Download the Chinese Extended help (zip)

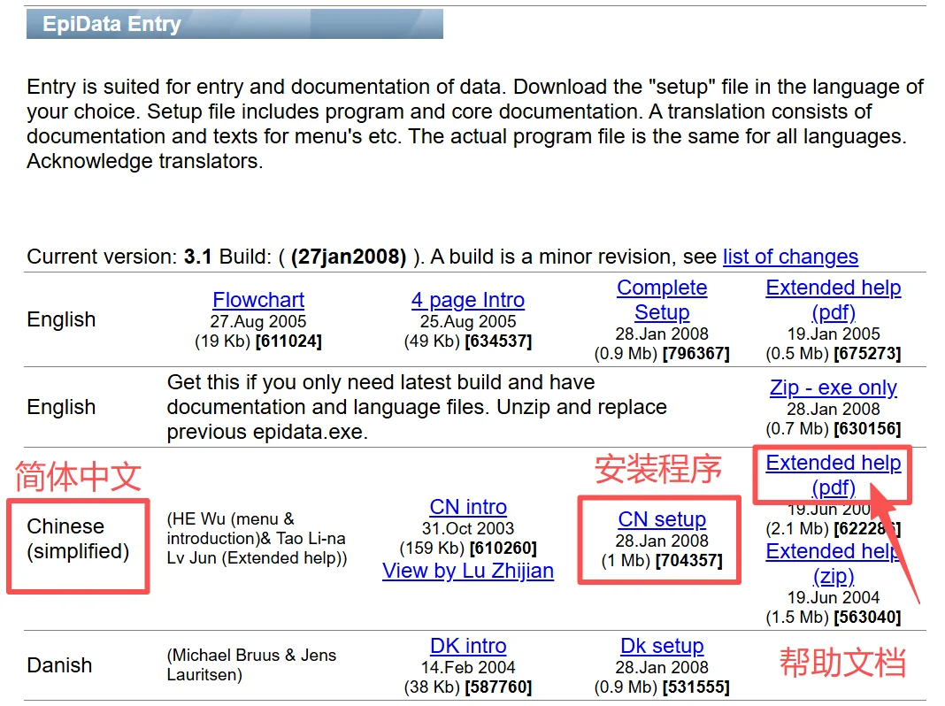(833, 564)
